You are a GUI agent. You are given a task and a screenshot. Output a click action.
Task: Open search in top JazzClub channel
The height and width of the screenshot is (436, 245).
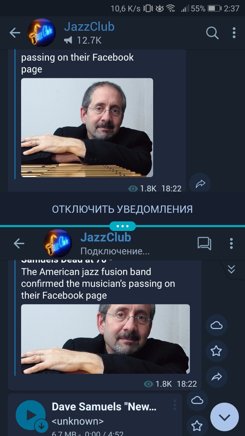pyautogui.click(x=212, y=33)
